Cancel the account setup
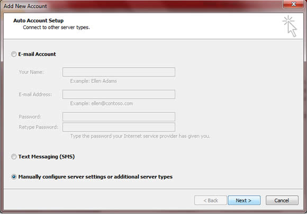Viewport: 307px width, 214px height. pos(282,200)
